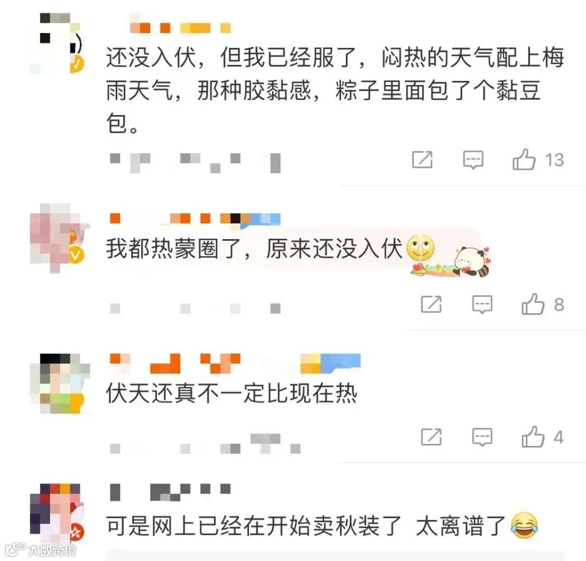
Task: Reply to the 伏天还真不一定比现在热 comment
Action: click(482, 437)
